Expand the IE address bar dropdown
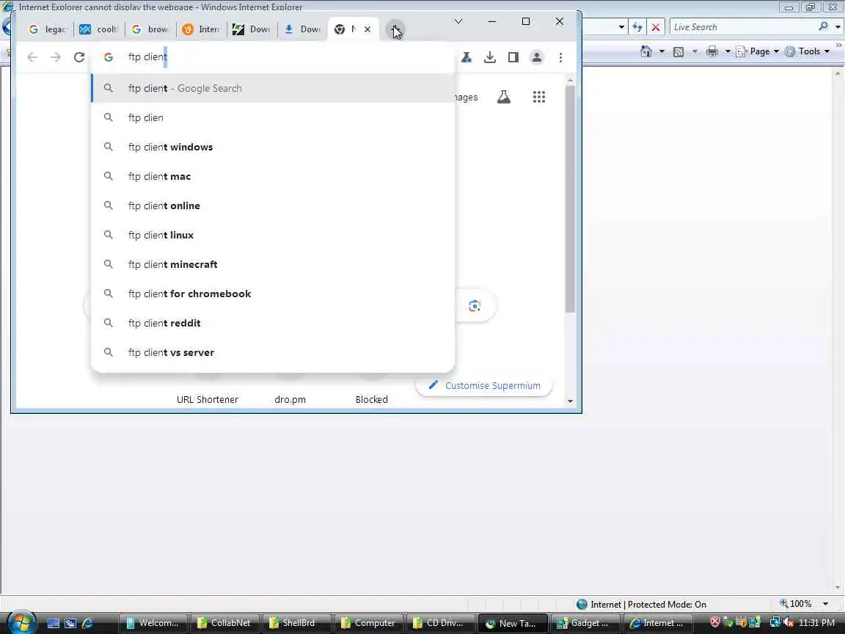The width and height of the screenshot is (845, 634). pos(621,27)
